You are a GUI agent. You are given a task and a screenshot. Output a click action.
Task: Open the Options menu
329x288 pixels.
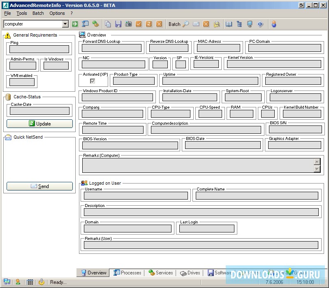[57, 13]
